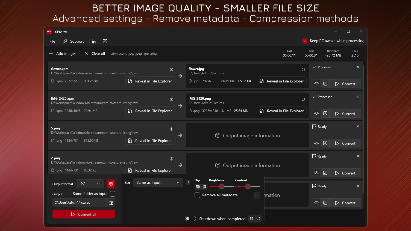411x231 pixels.
Task: Reveal IMG_2420.png output in File Explorer
Action: point(282,111)
